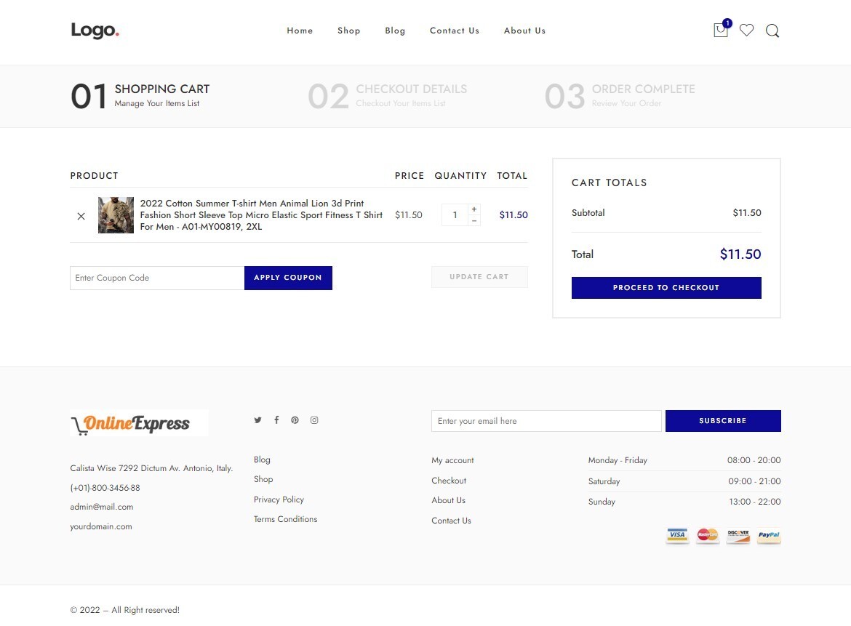Viewport: 851px width, 626px height.
Task: Select the 01 Shopping Cart step
Action: [140, 96]
